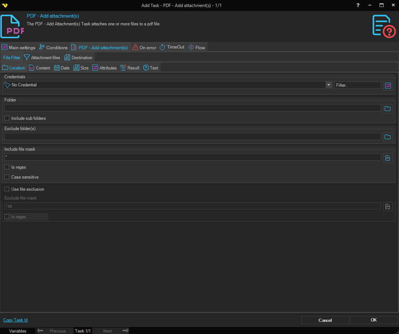Click the help document icon at top right
Image resolution: width=399 pixels, height=334 pixels.
[x=384, y=26]
